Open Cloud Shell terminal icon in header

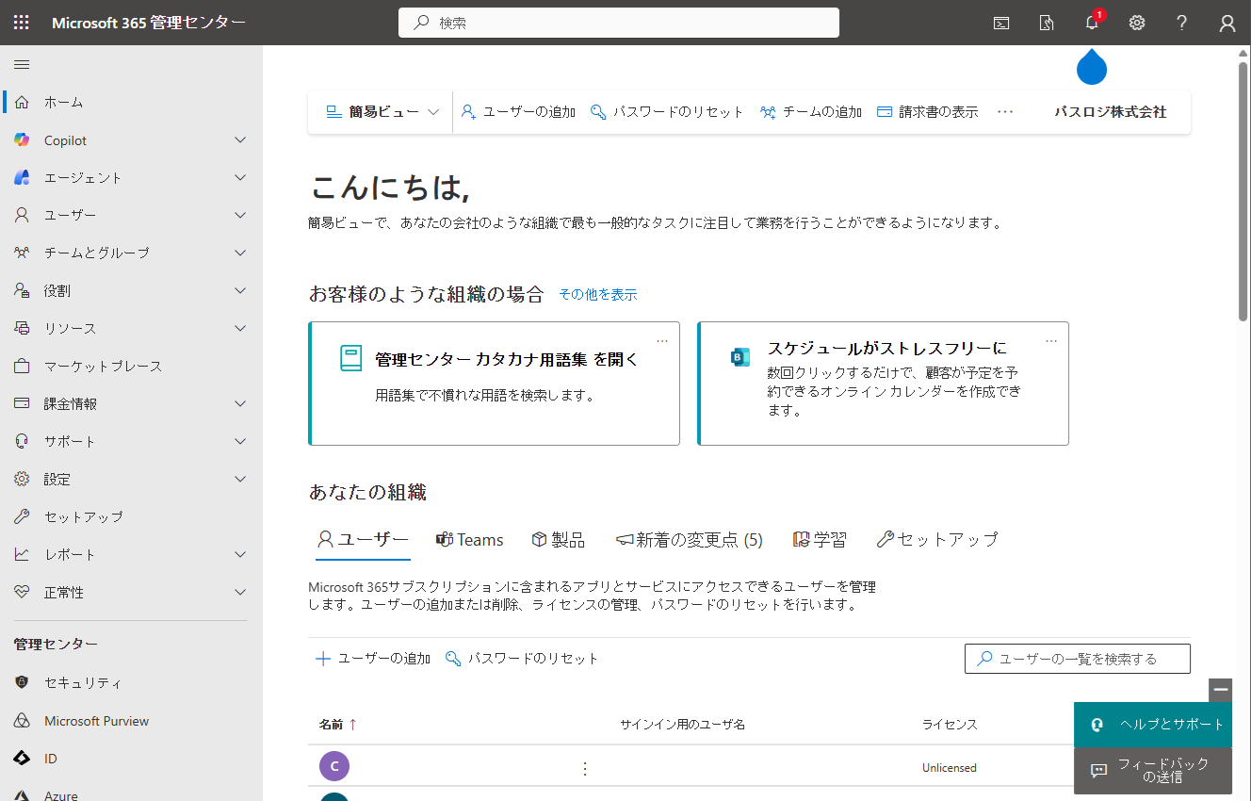[x=1001, y=23]
